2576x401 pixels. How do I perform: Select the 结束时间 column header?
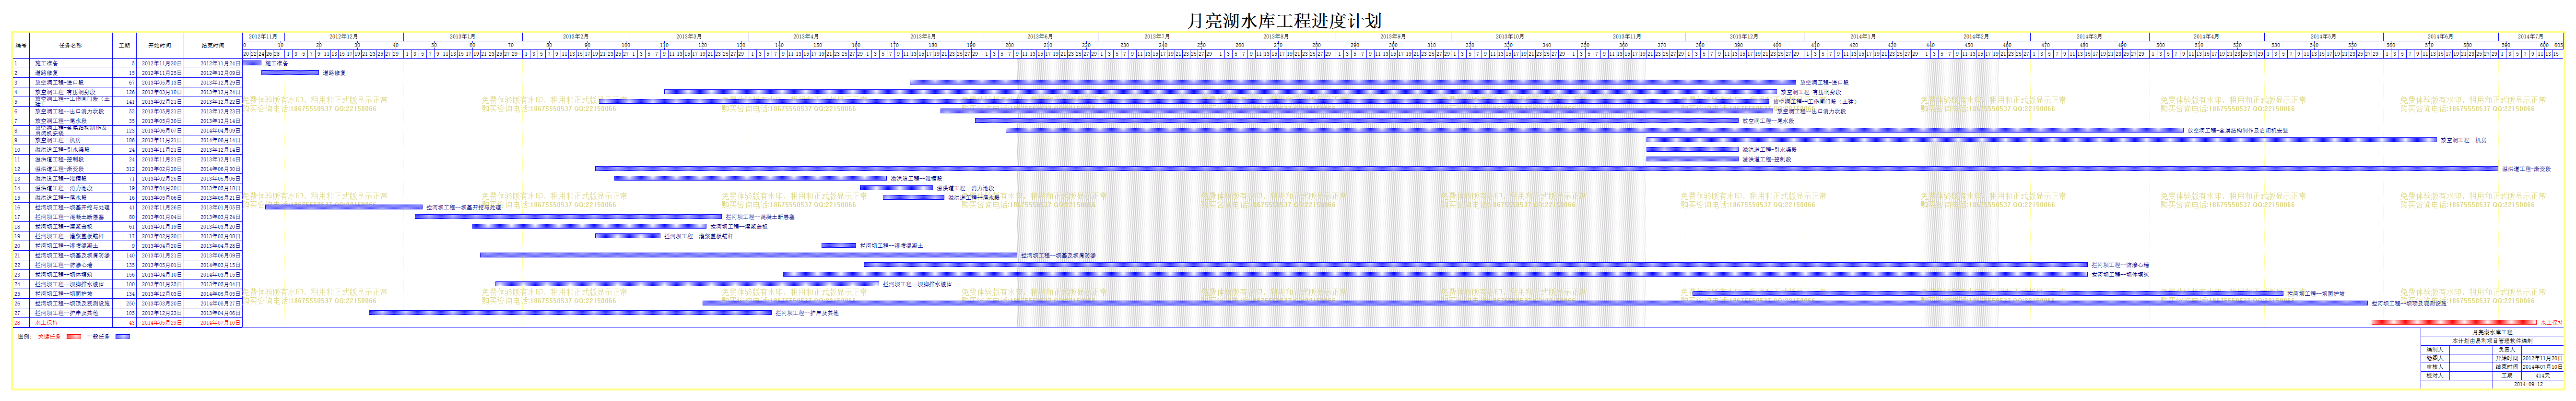tap(213, 45)
